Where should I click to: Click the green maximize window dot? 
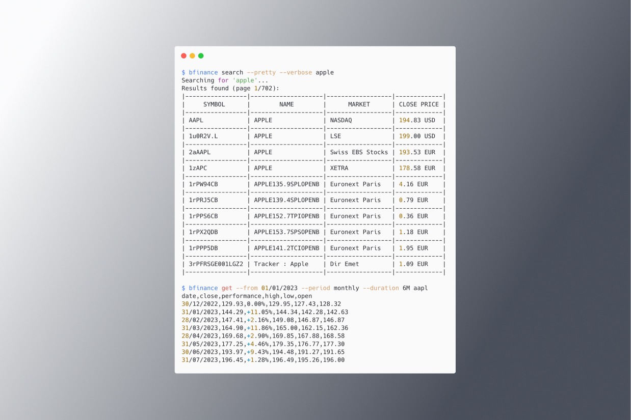(201, 56)
